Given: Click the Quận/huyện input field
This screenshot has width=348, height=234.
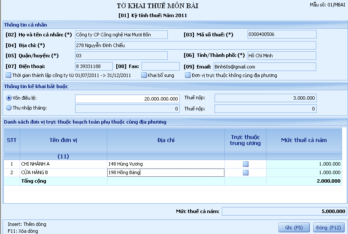Looking at the screenshot, I should pos(121,56).
